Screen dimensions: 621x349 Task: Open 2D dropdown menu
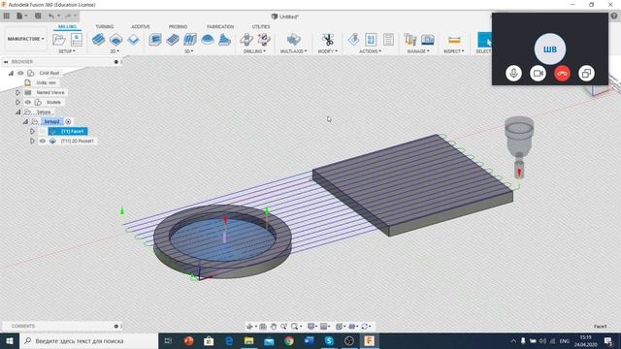pos(114,51)
